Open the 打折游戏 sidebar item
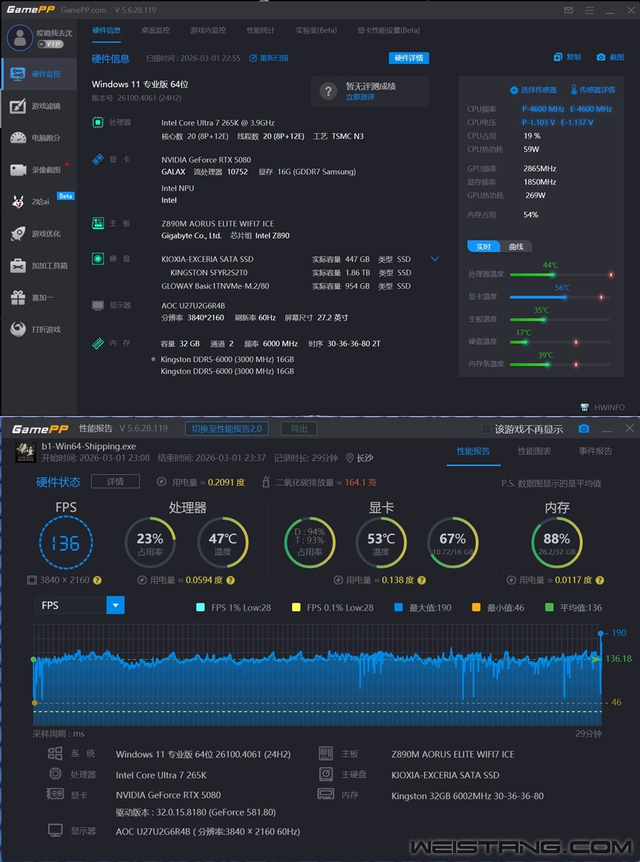This screenshot has height=862, width=640. pyautogui.click(x=38, y=330)
